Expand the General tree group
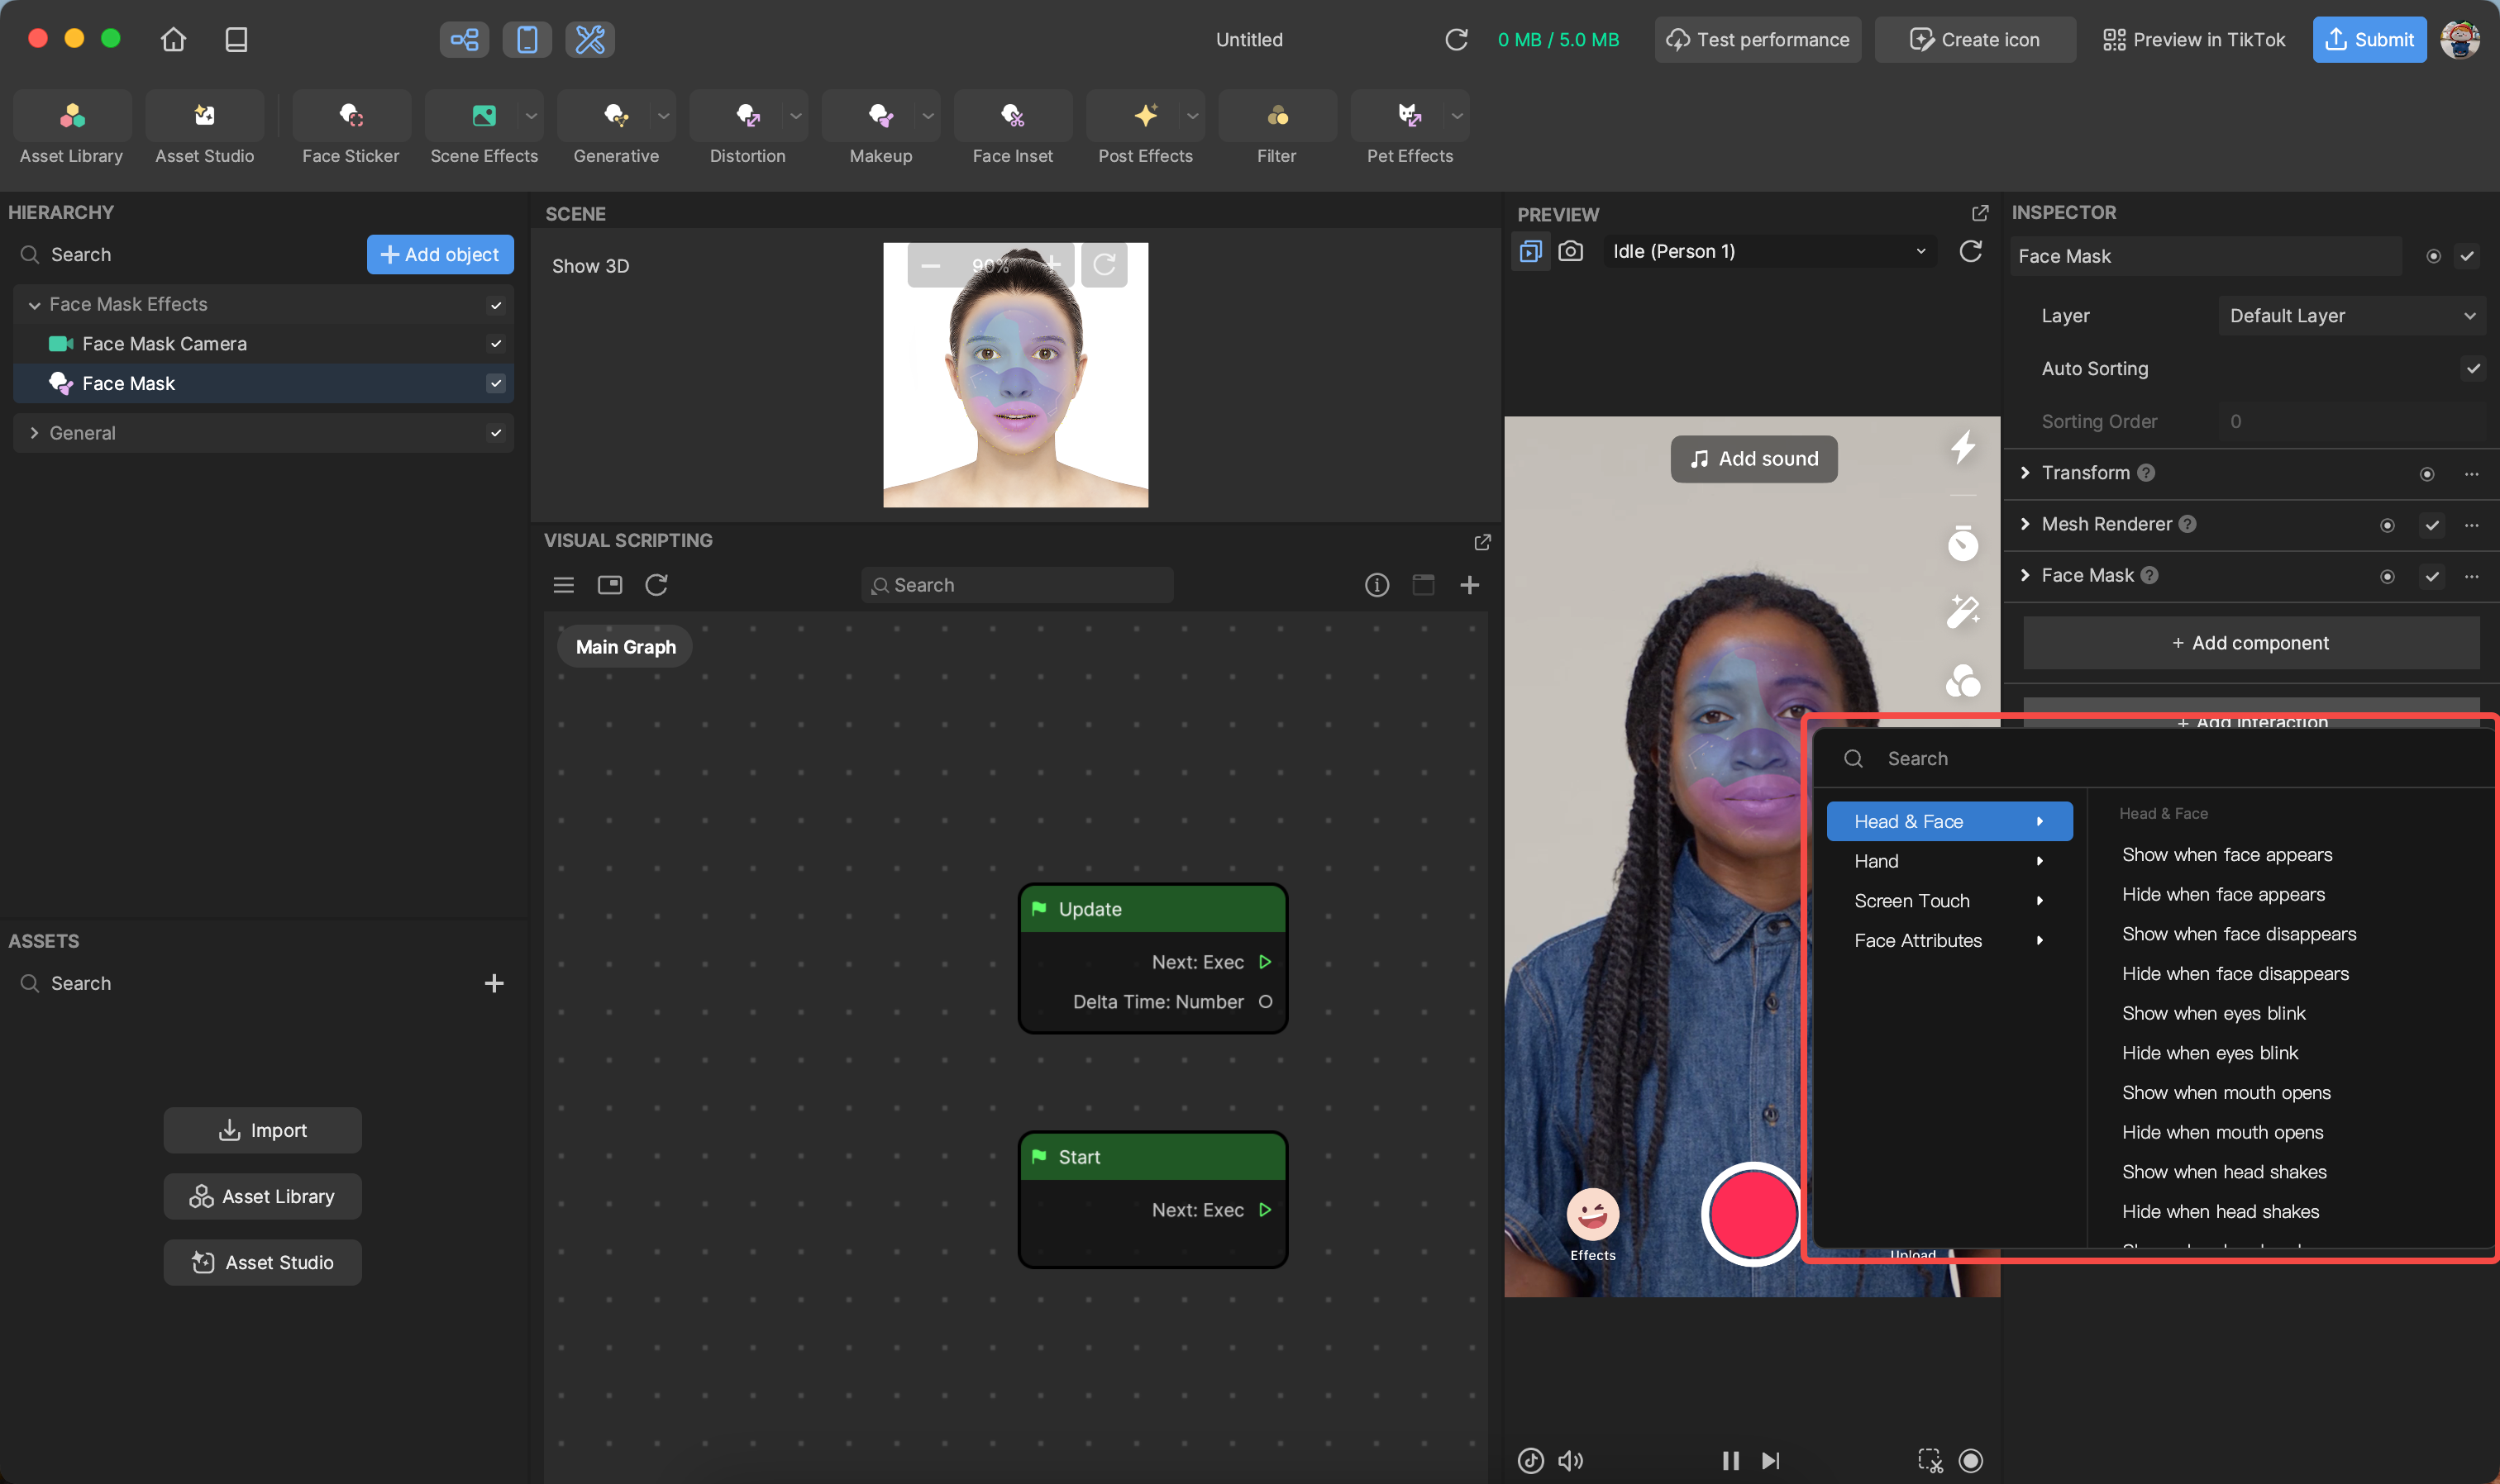The image size is (2500, 1484). pyautogui.click(x=34, y=433)
